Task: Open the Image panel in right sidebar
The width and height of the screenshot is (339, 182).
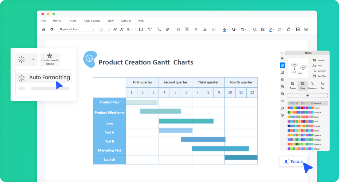Action: click(282, 72)
